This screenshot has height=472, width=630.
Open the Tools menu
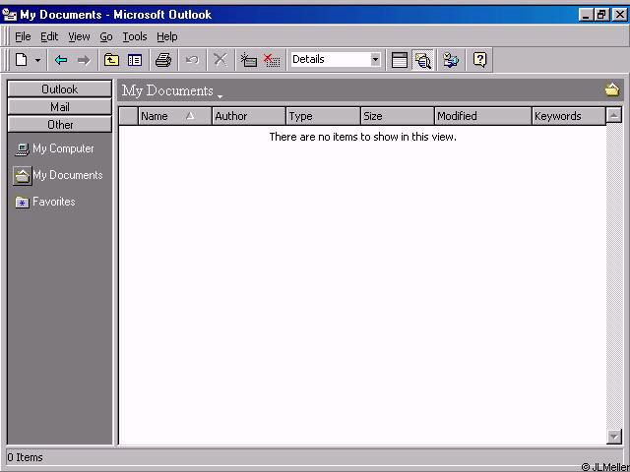pyautogui.click(x=135, y=37)
